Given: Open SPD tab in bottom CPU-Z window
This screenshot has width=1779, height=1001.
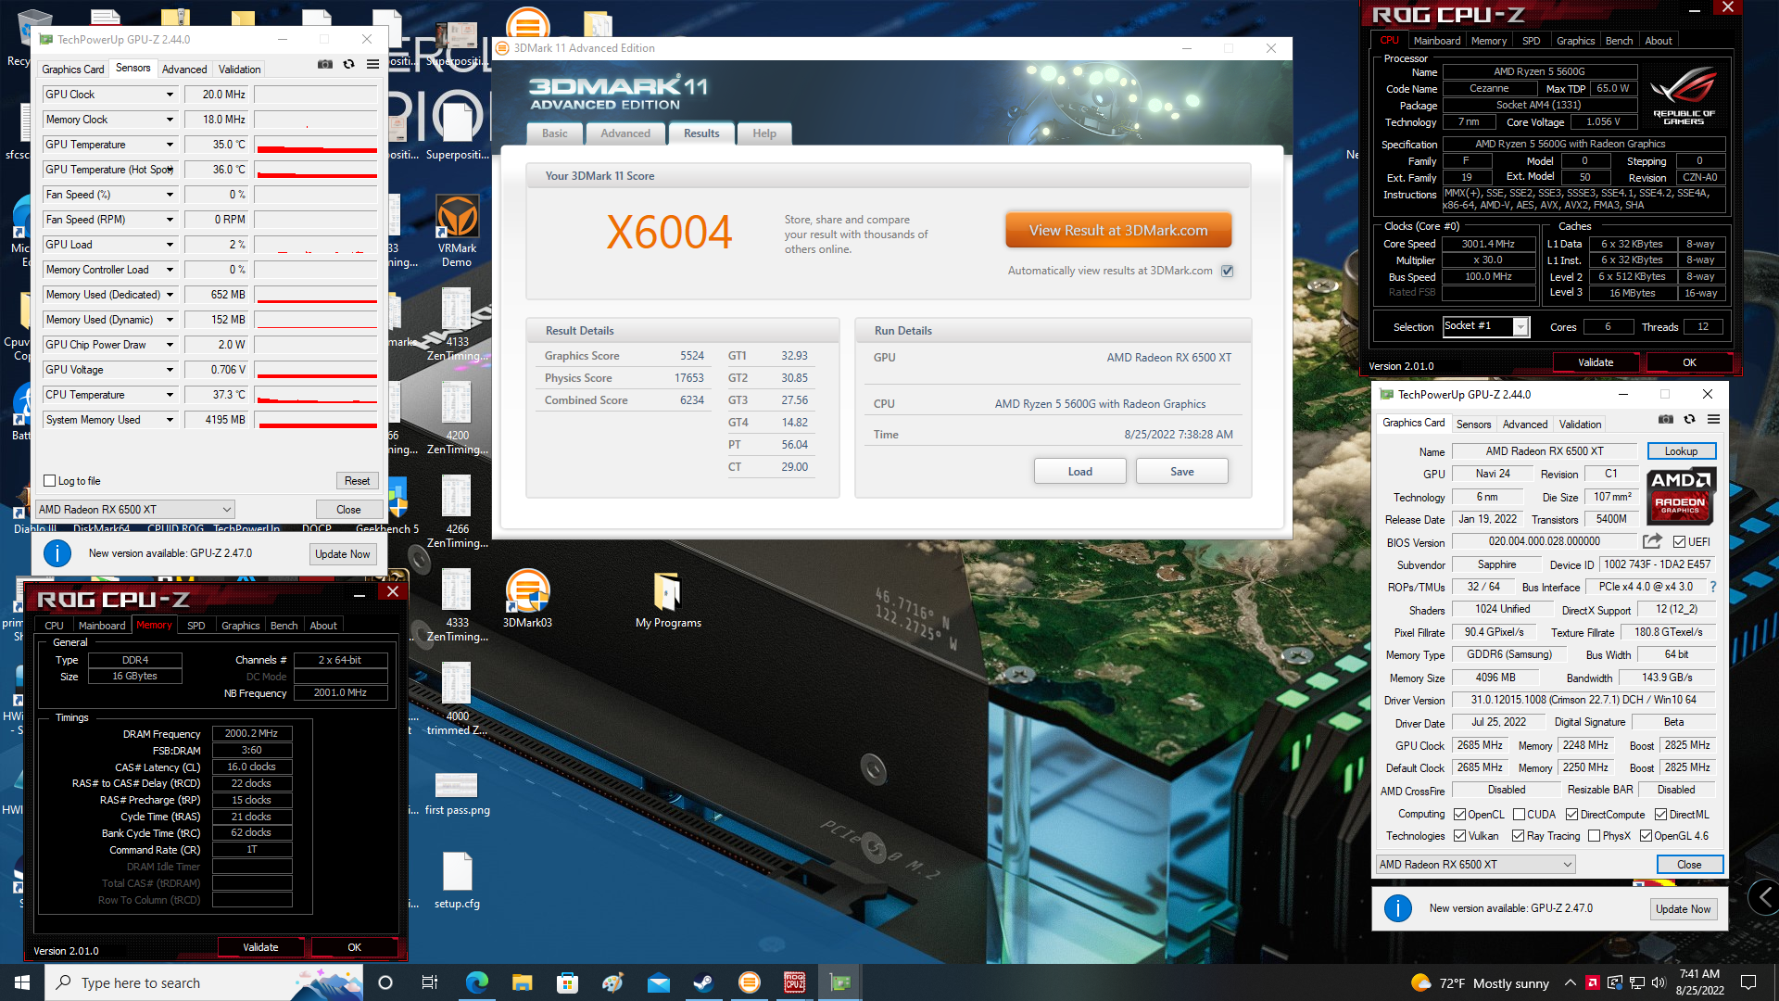Looking at the screenshot, I should (x=196, y=626).
